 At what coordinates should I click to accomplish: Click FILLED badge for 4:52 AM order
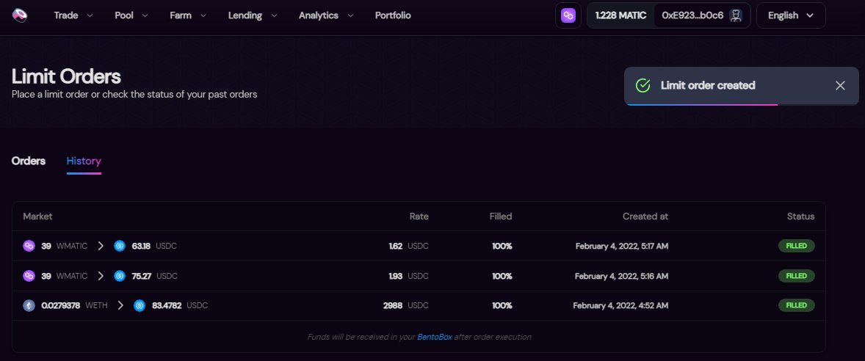point(796,305)
